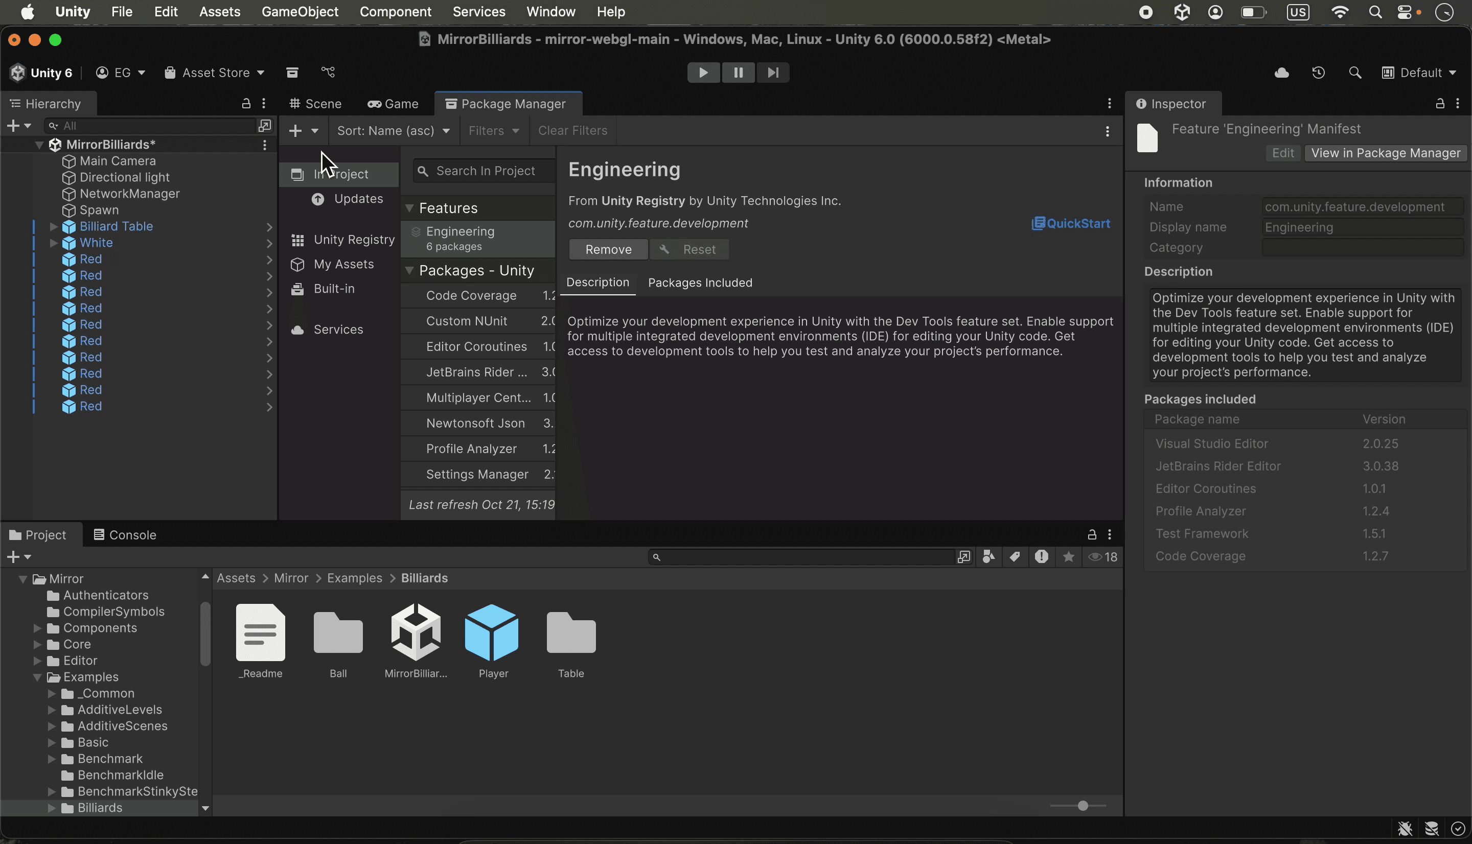Click the Search by Label tag icon
This screenshot has width=1472, height=844.
click(1015, 557)
